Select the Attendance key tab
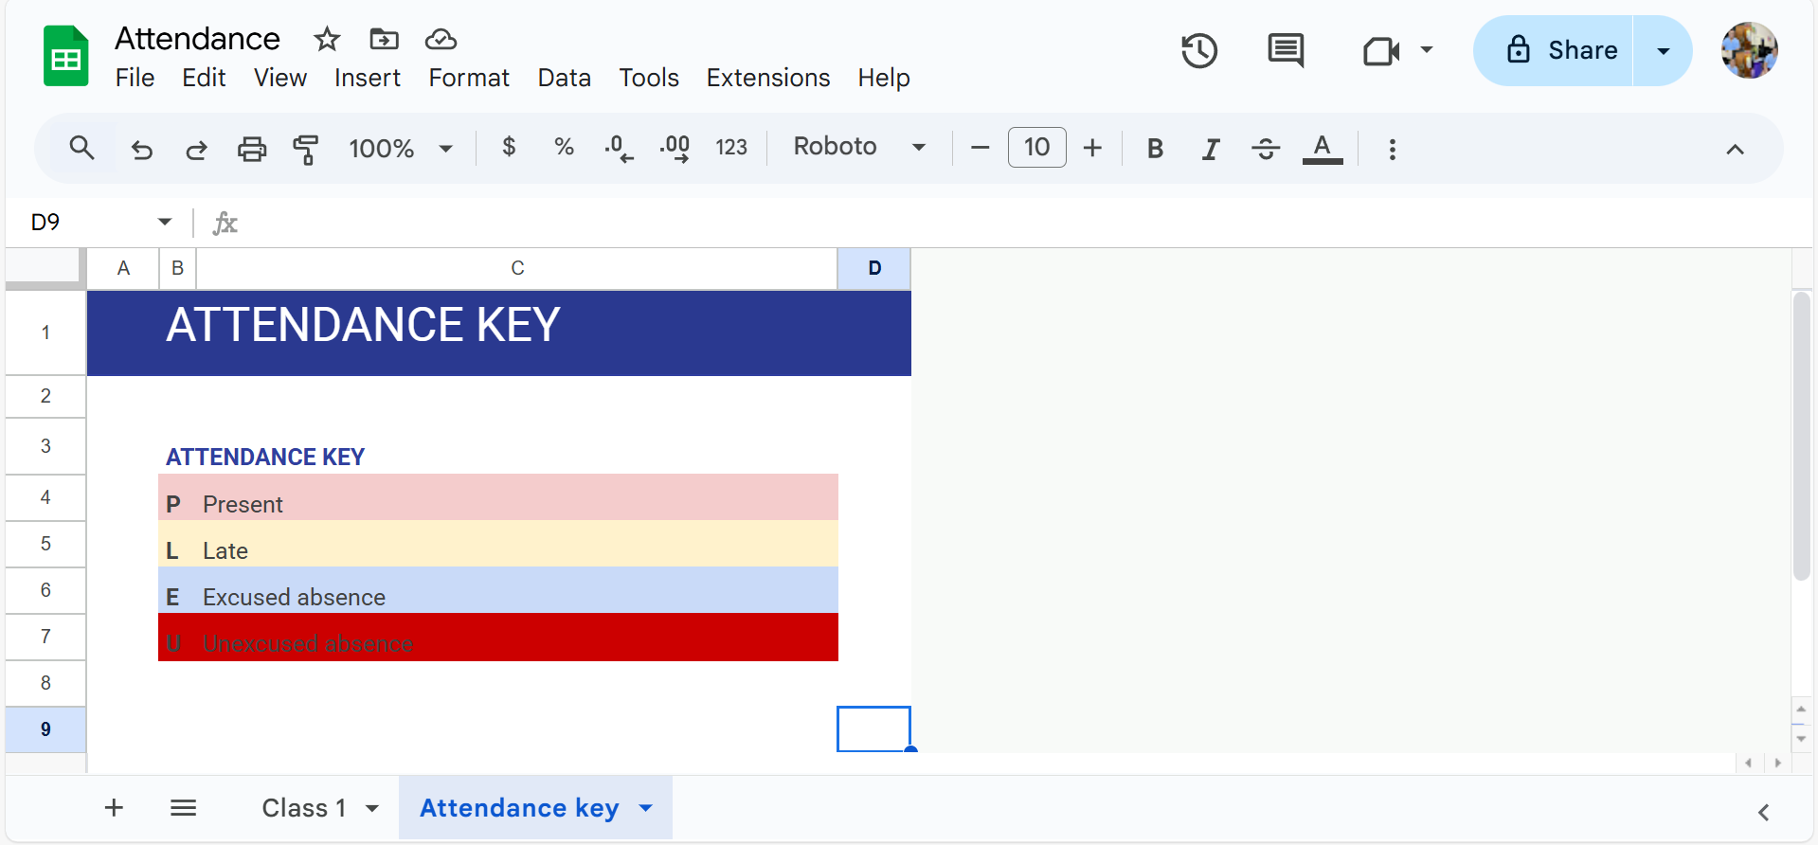The width and height of the screenshot is (1818, 845). 519,808
